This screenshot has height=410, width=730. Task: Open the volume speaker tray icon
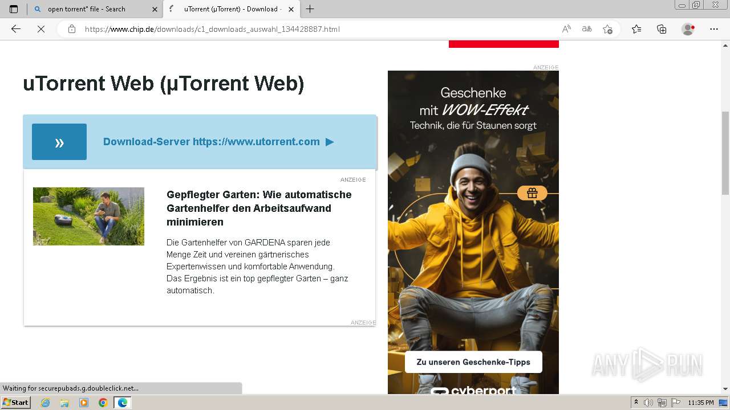pyautogui.click(x=648, y=403)
